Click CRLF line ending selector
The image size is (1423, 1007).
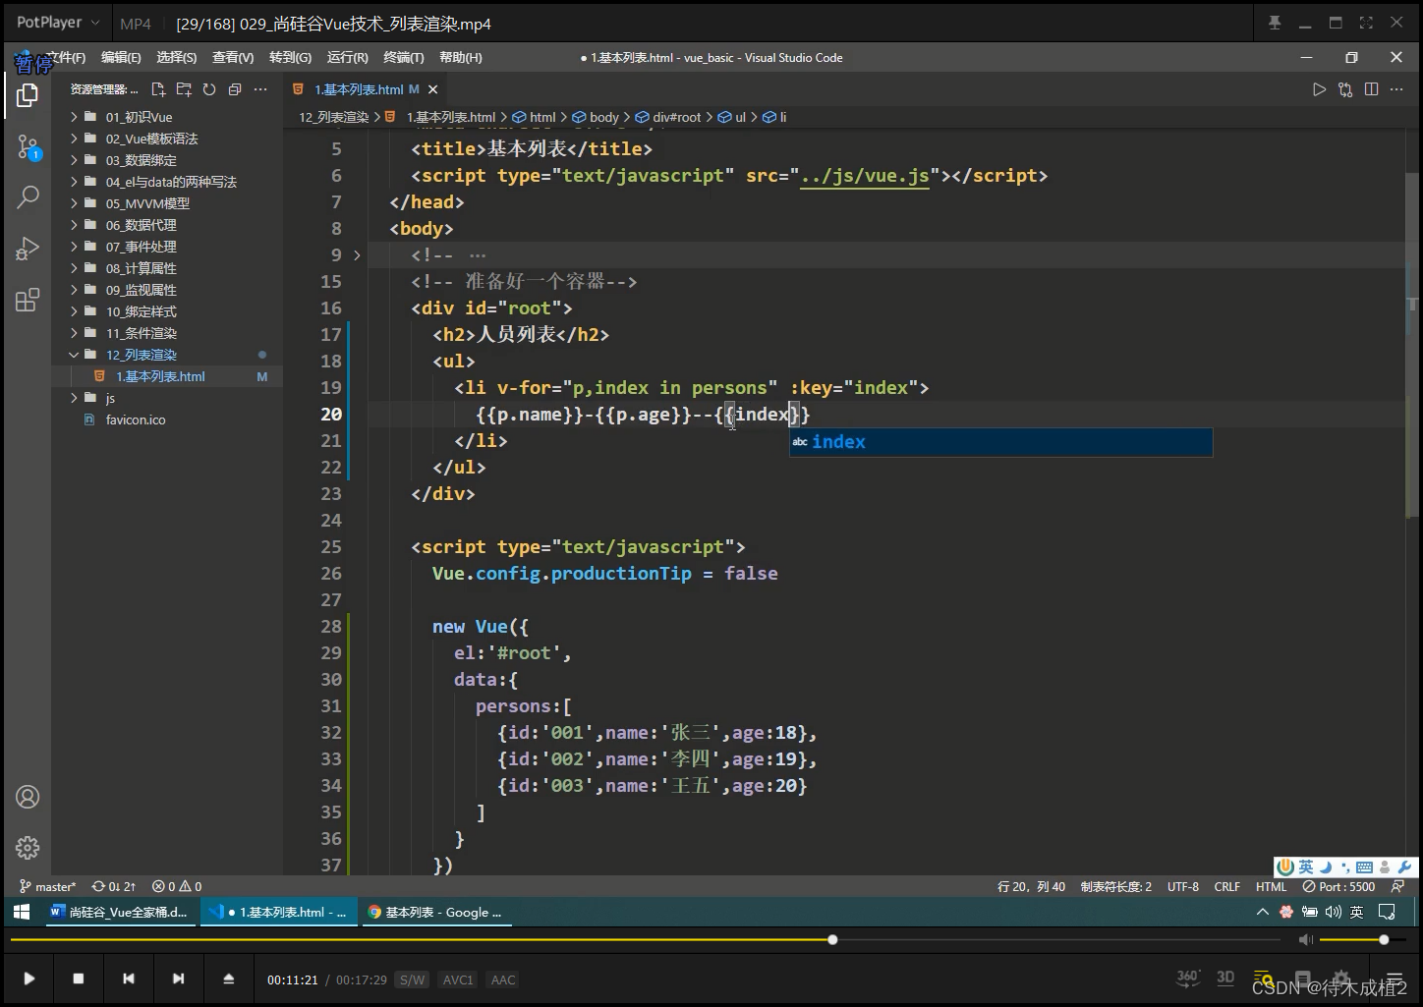(x=1227, y=886)
